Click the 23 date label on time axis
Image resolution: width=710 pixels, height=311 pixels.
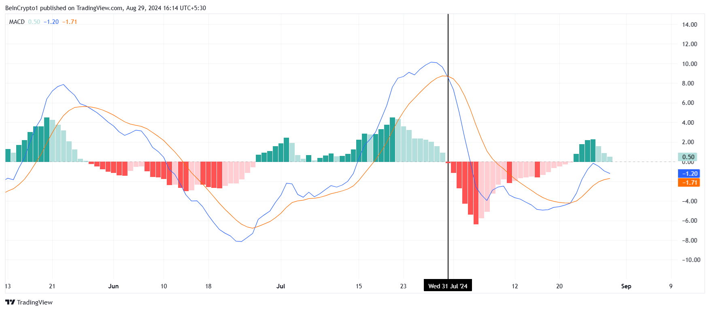tap(403, 286)
